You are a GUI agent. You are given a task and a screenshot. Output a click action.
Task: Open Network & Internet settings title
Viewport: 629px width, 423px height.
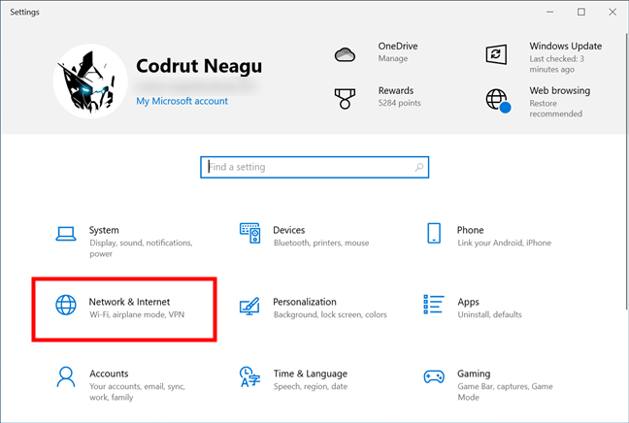click(129, 302)
